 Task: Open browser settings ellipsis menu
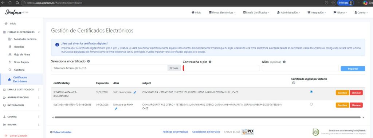point(358,3)
